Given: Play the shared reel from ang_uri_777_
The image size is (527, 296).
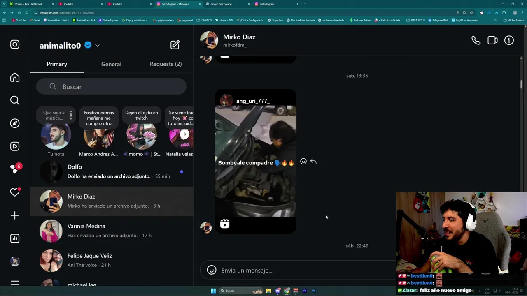Looking at the screenshot, I should (255, 161).
